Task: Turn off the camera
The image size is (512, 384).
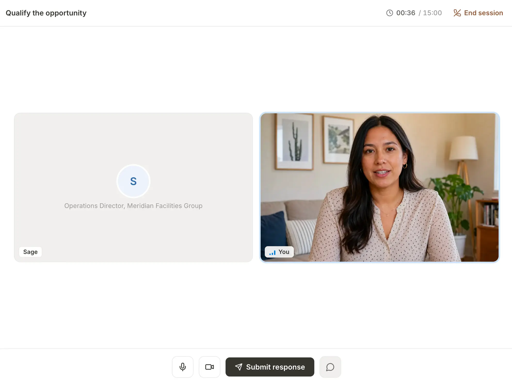Action: pyautogui.click(x=209, y=367)
